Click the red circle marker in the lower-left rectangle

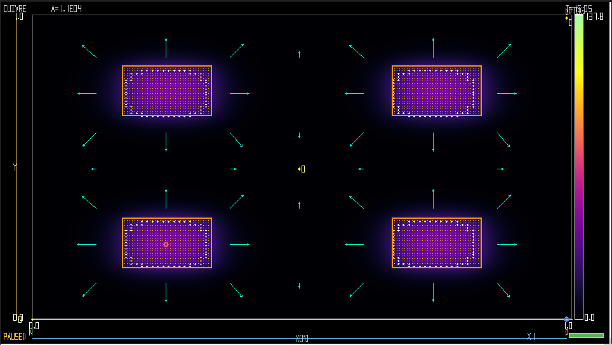(x=166, y=244)
